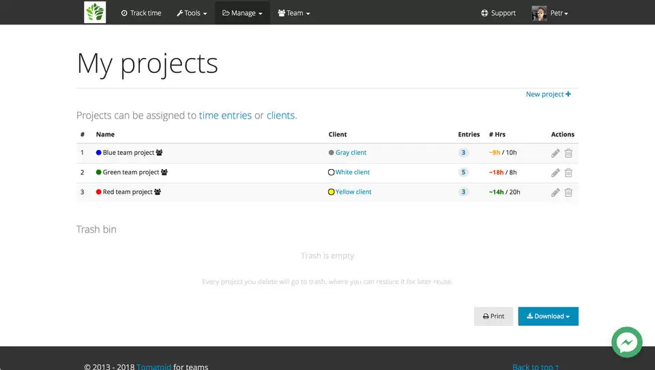Click the Entries column header
Screen dimensions: 655x370
pyautogui.click(x=469, y=134)
